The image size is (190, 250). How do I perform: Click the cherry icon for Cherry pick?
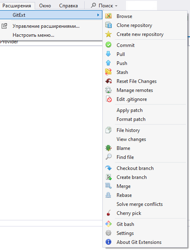click(x=109, y=213)
